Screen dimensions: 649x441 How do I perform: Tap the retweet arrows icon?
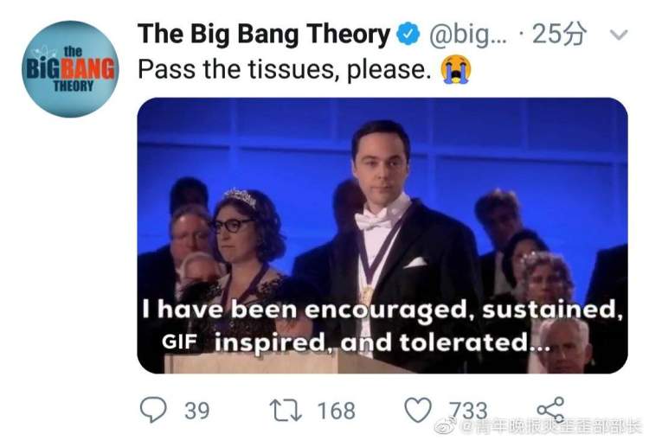click(286, 411)
